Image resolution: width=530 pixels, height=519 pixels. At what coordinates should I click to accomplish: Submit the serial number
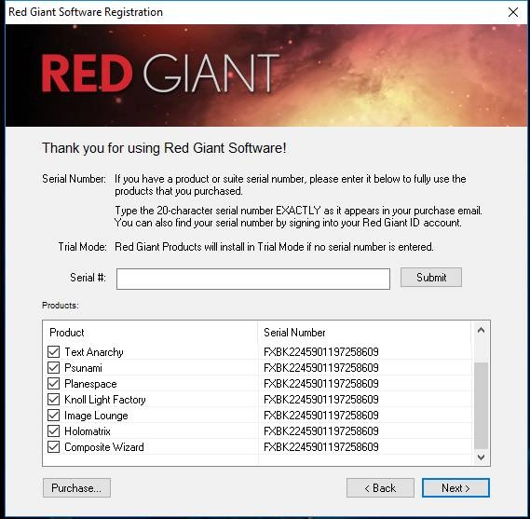(431, 278)
